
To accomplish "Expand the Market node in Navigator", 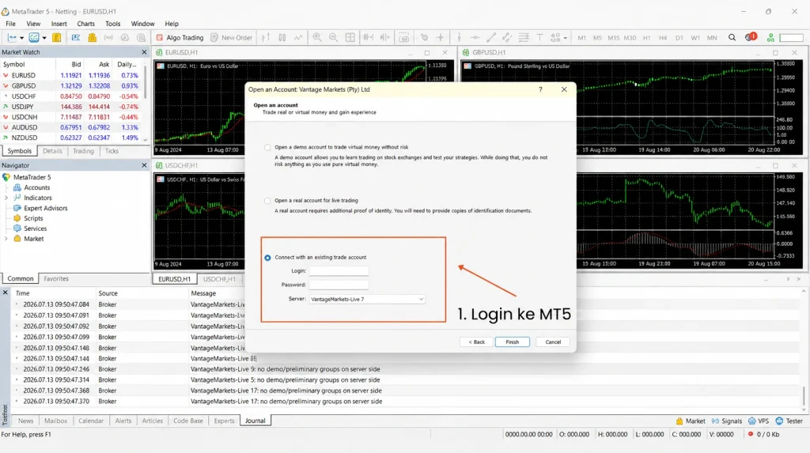I will click(6, 239).
